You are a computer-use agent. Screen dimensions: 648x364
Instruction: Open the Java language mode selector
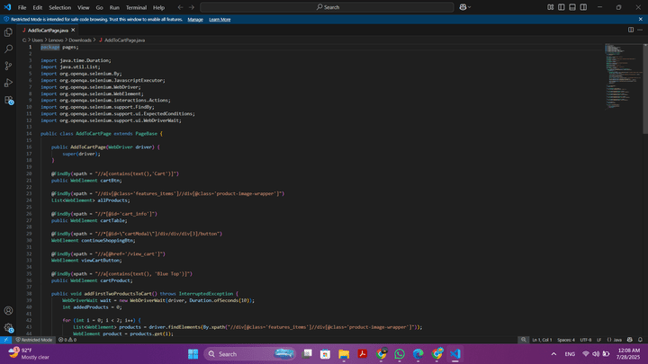pos(617,340)
